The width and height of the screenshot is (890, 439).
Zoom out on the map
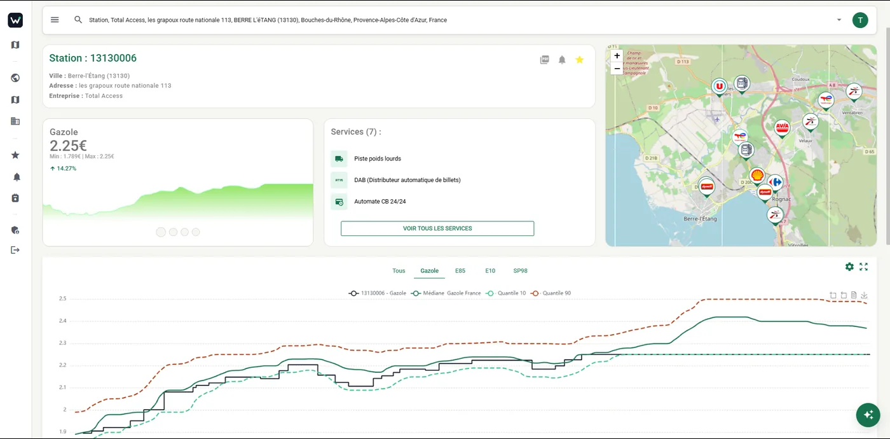617,69
